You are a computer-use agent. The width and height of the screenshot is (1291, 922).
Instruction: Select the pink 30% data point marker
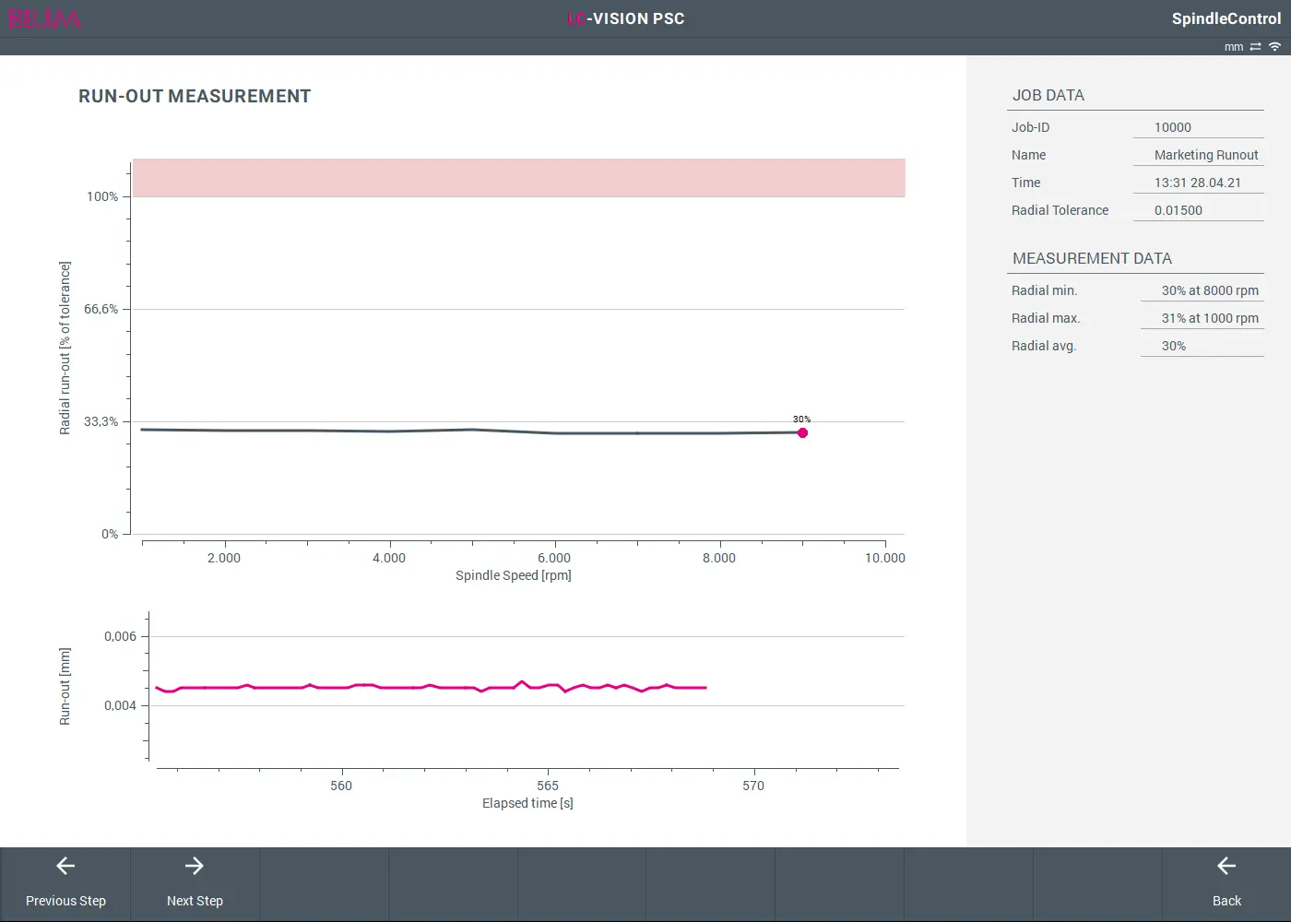[802, 432]
